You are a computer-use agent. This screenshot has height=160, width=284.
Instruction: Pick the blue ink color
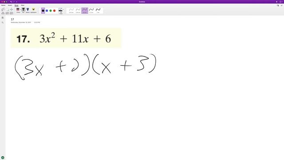pyautogui.click(x=47, y=11)
